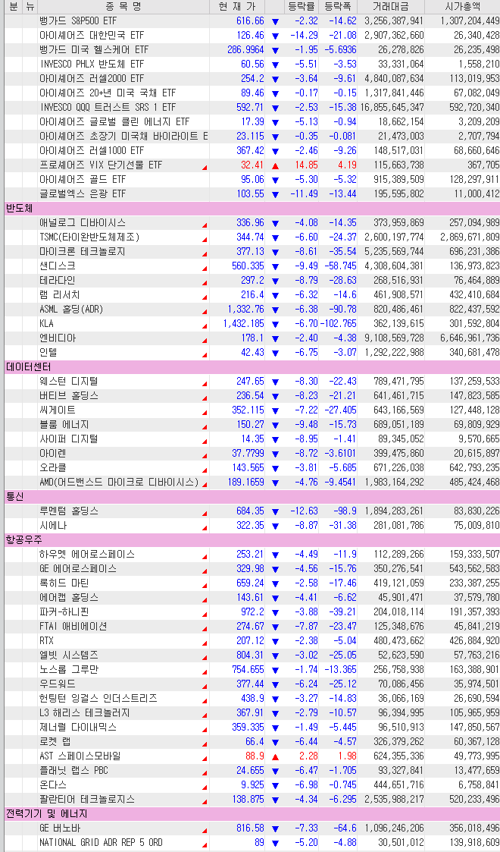
Task: Click the red corner marker beside KLA
Action: (205, 326)
